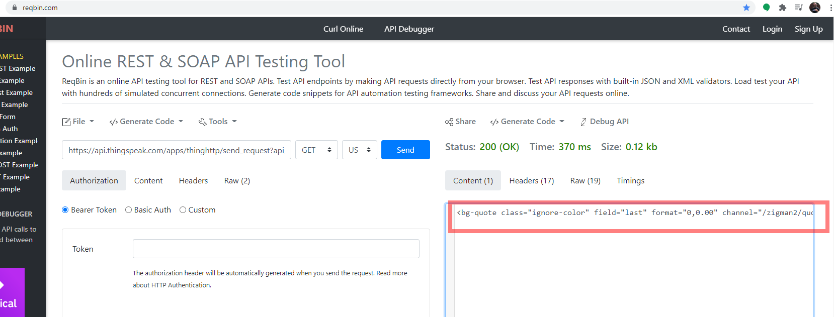Open the browser extensions puzzle icon

[782, 8]
